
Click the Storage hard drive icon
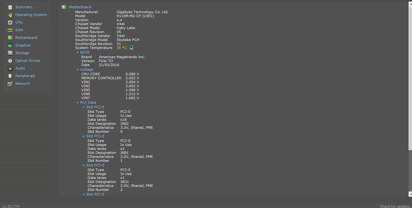pos(10,53)
